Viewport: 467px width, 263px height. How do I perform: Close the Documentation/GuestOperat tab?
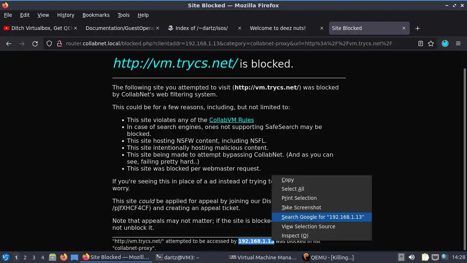[157, 28]
